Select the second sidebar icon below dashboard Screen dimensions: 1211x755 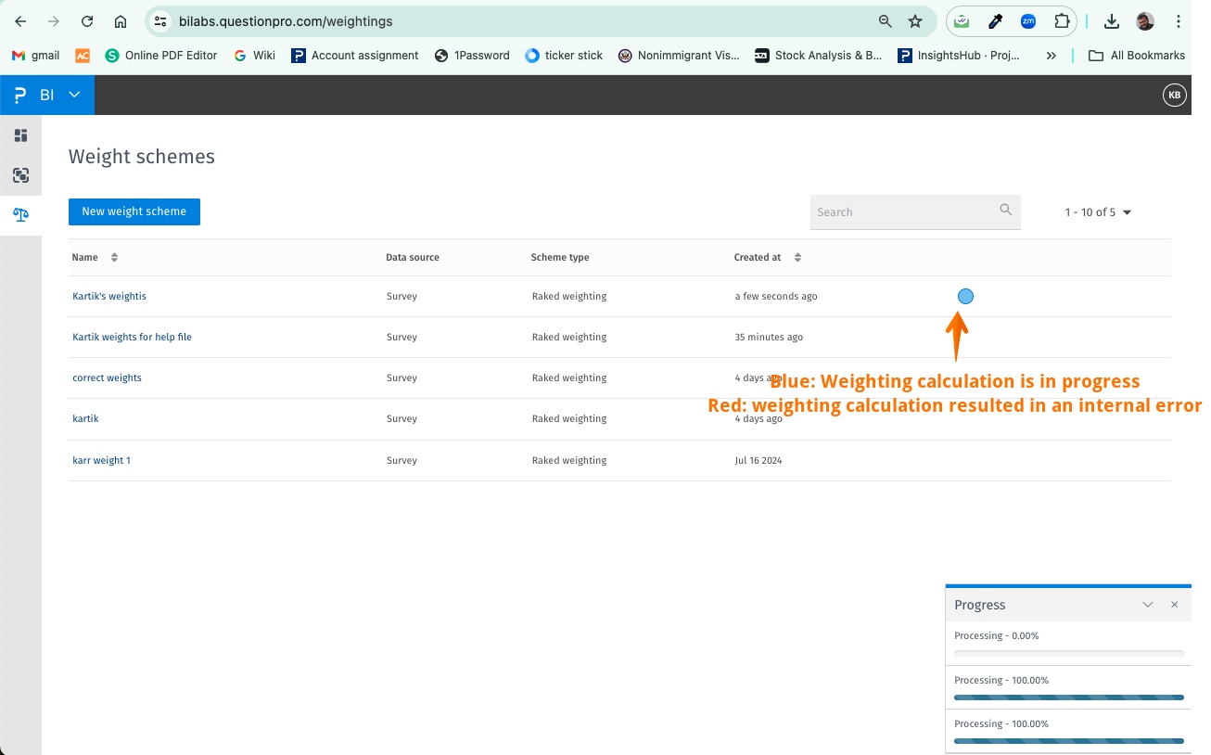click(20, 175)
